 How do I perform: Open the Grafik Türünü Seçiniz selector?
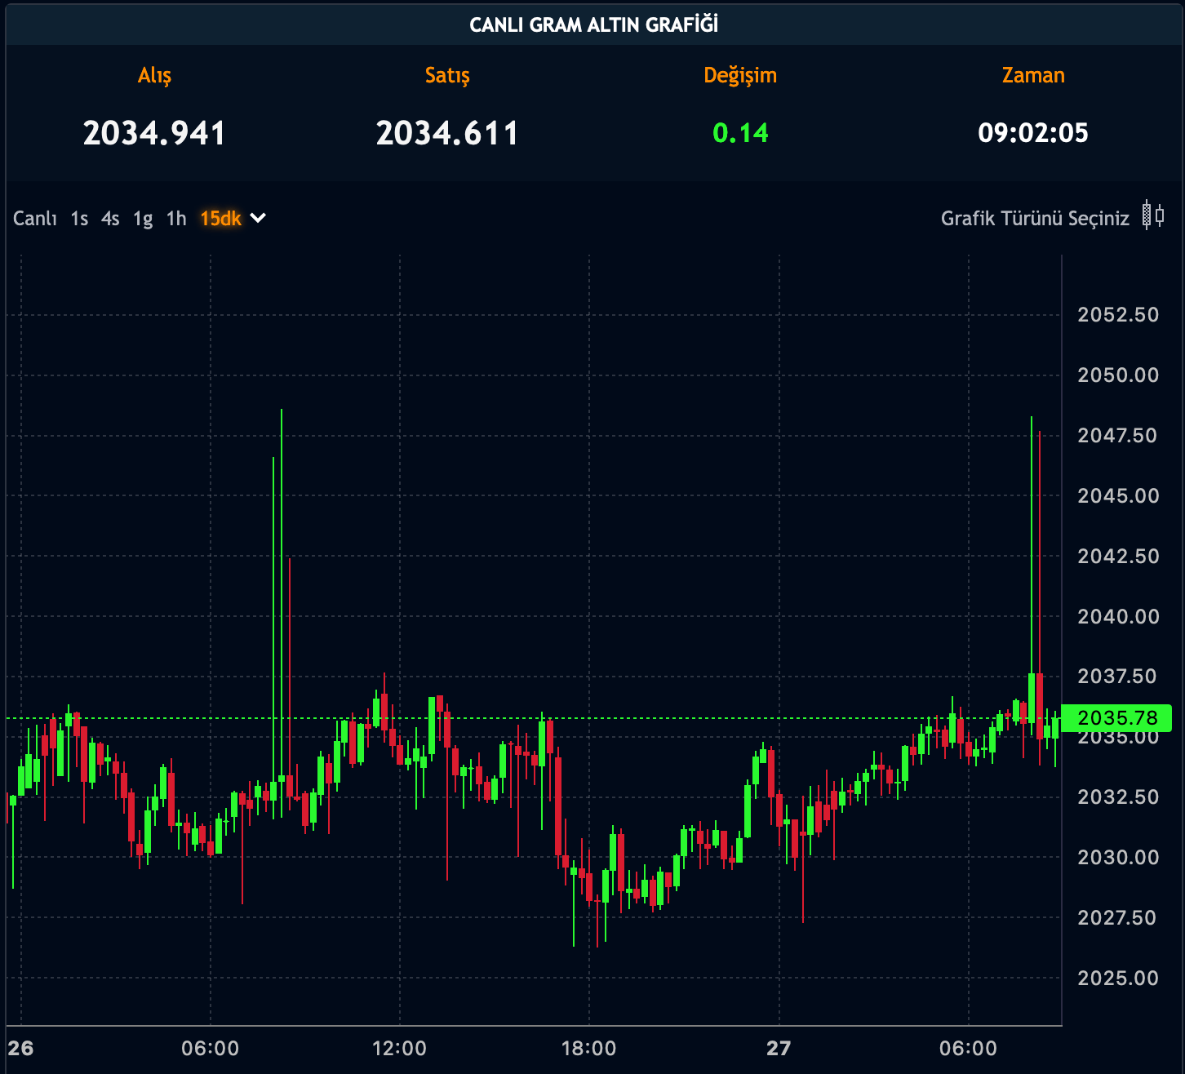[x=1035, y=219]
